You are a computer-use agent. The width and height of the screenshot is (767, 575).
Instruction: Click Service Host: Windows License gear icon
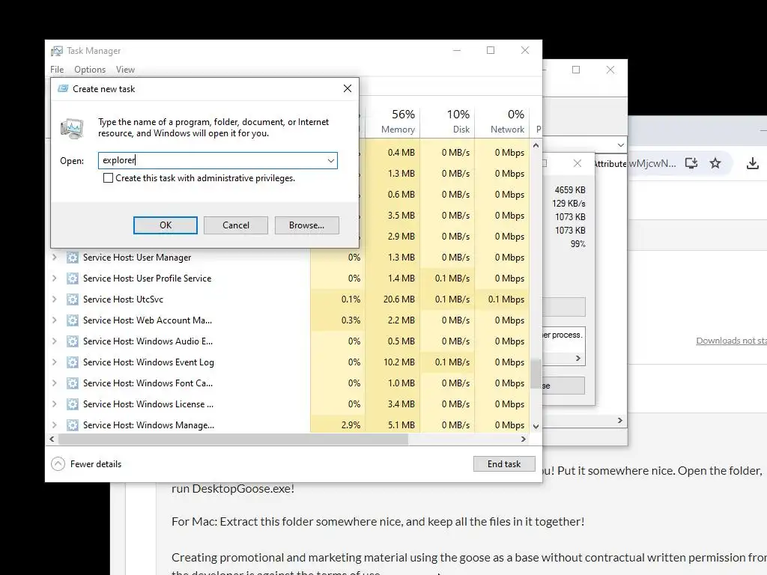(73, 404)
